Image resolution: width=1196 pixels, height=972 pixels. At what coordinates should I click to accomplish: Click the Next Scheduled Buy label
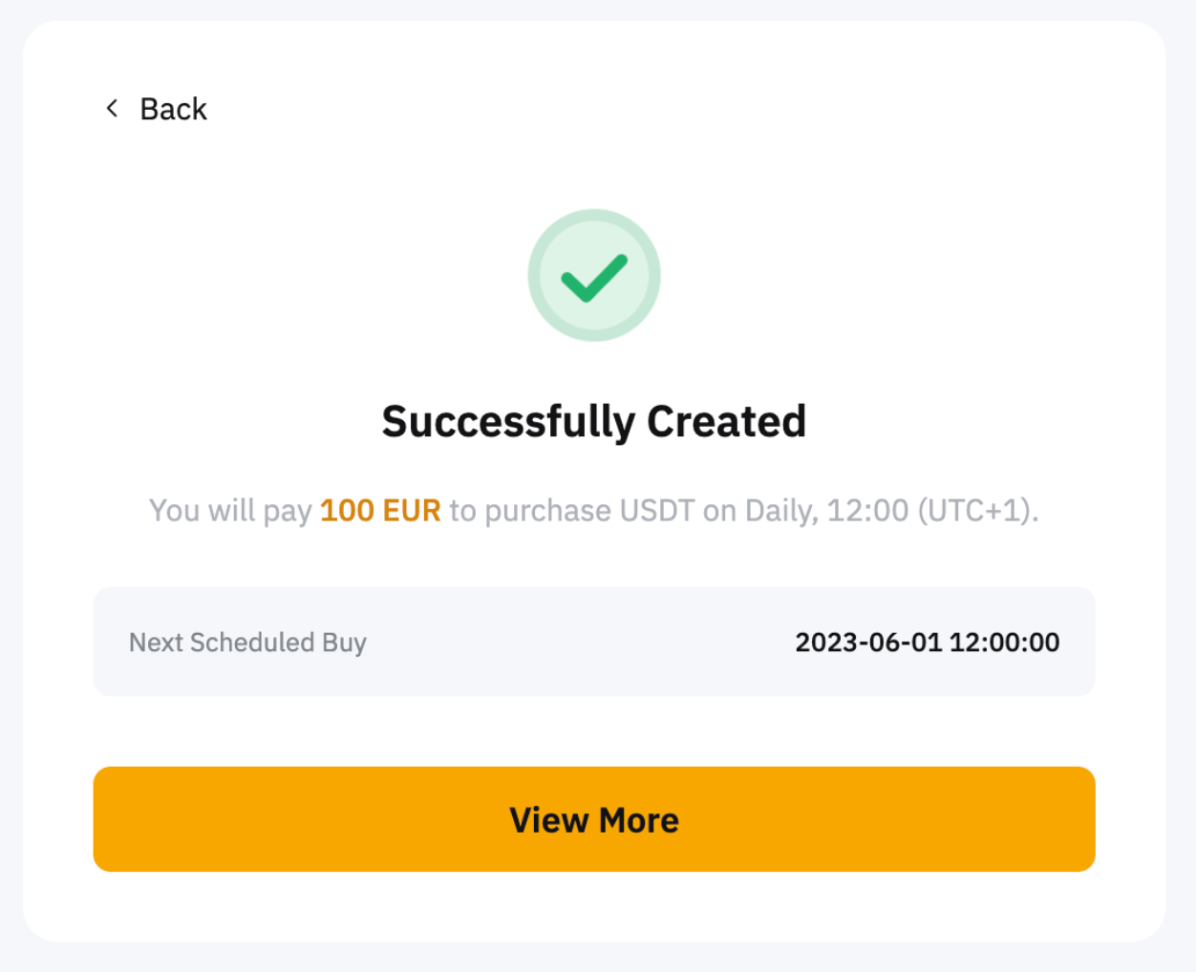247,643
